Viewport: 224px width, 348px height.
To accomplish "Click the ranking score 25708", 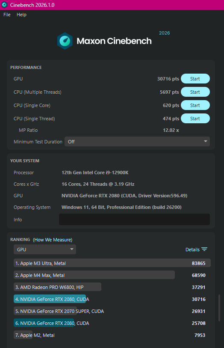I will [x=198, y=323].
